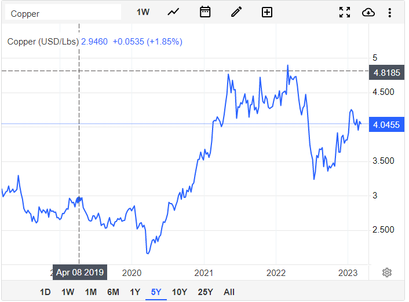This screenshot has width=409, height=302.
Task: Select the pencil drawing tool
Action: 236,12
